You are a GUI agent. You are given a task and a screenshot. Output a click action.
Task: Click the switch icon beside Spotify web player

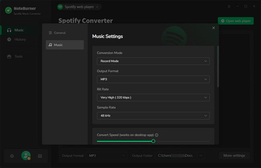[x=96, y=7]
